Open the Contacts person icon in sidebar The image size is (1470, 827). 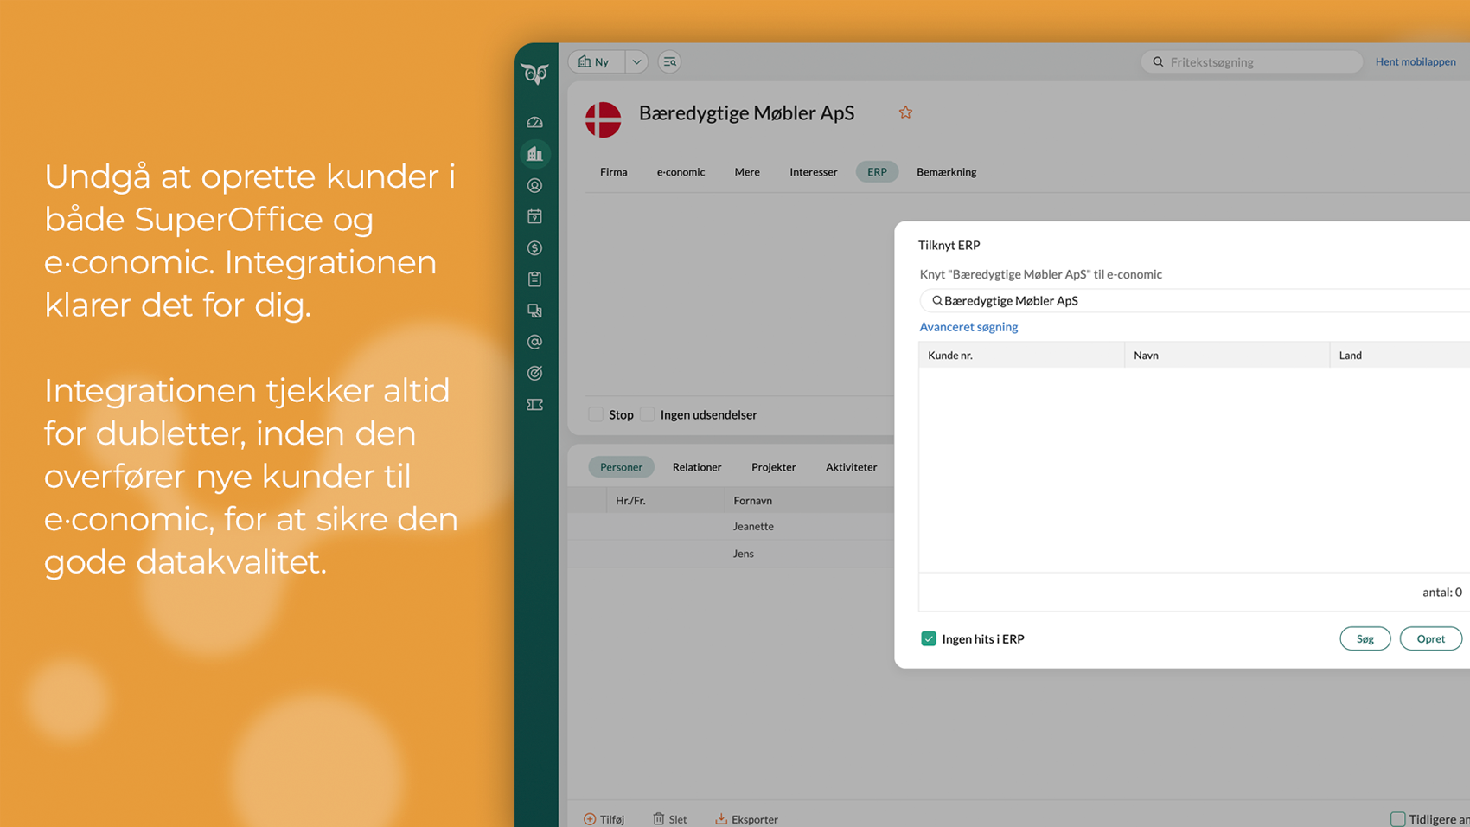click(534, 186)
